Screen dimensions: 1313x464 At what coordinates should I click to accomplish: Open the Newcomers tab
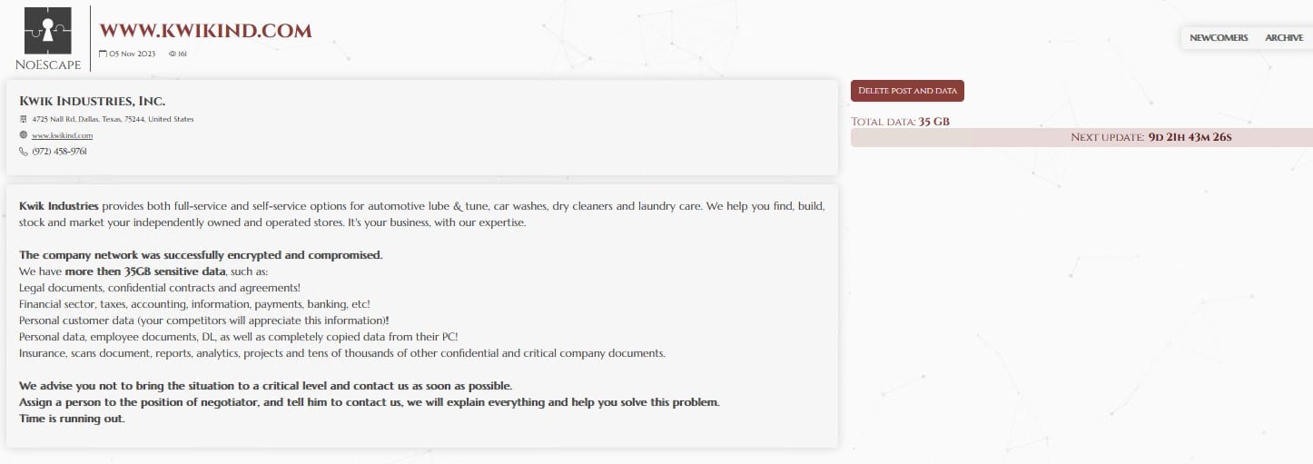pyautogui.click(x=1219, y=37)
